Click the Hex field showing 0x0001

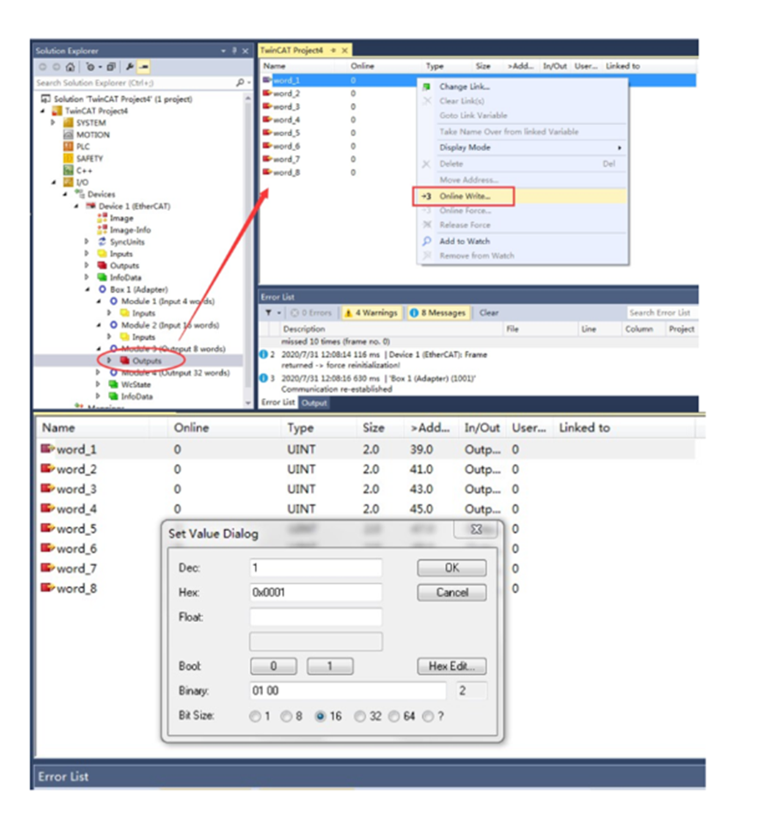pyautogui.click(x=316, y=593)
